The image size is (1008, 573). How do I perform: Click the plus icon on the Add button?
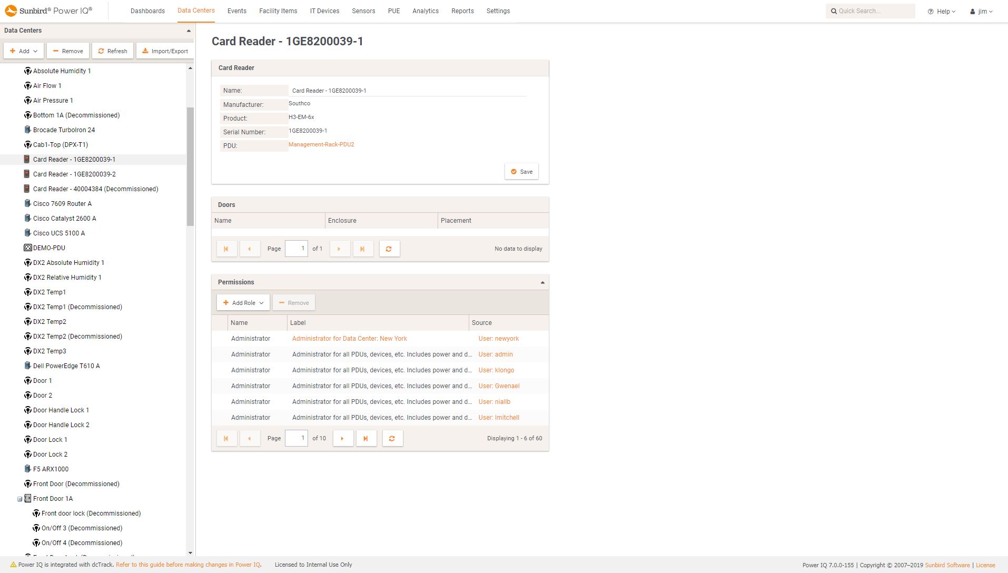[x=12, y=51]
